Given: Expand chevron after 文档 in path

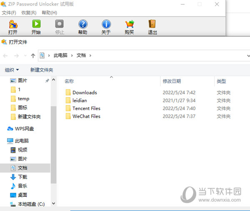Looking at the screenshot, I should 90,56.
